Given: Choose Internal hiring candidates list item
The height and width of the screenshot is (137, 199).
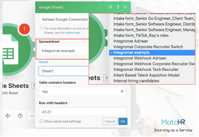Looking at the screenshot, I should [136, 81].
